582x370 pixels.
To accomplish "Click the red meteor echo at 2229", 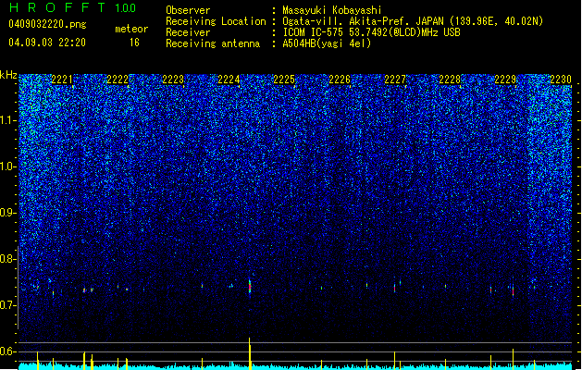I will point(513,290).
